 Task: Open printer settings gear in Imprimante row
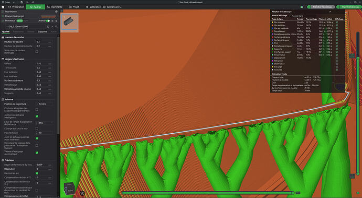(x=56, y=11)
